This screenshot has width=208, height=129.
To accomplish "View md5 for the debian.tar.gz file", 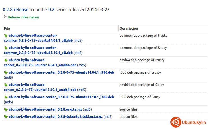I will pos(108,117).
